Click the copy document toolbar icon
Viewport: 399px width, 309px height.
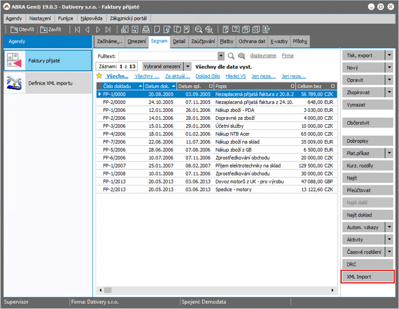point(177,30)
